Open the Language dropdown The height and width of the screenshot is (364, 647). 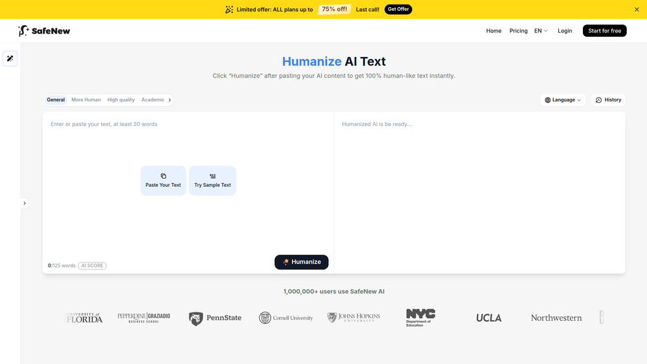pos(563,100)
